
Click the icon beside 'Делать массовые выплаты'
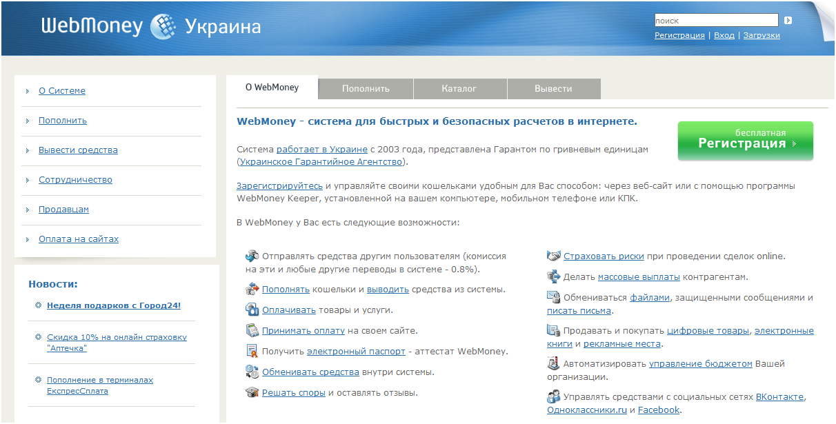(554, 276)
